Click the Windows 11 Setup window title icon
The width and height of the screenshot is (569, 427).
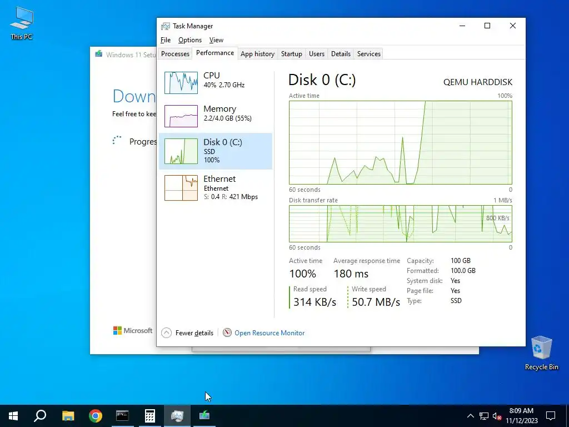point(99,54)
